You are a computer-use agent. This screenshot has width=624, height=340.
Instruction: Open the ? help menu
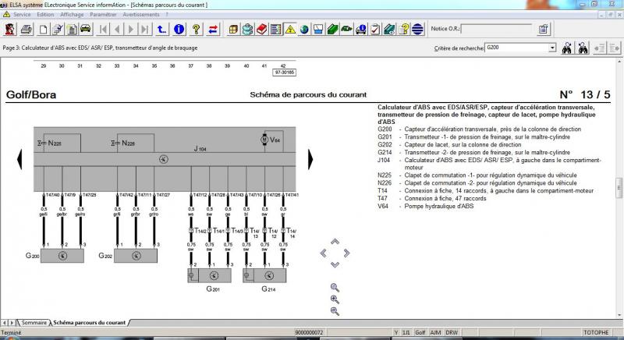click(x=167, y=14)
